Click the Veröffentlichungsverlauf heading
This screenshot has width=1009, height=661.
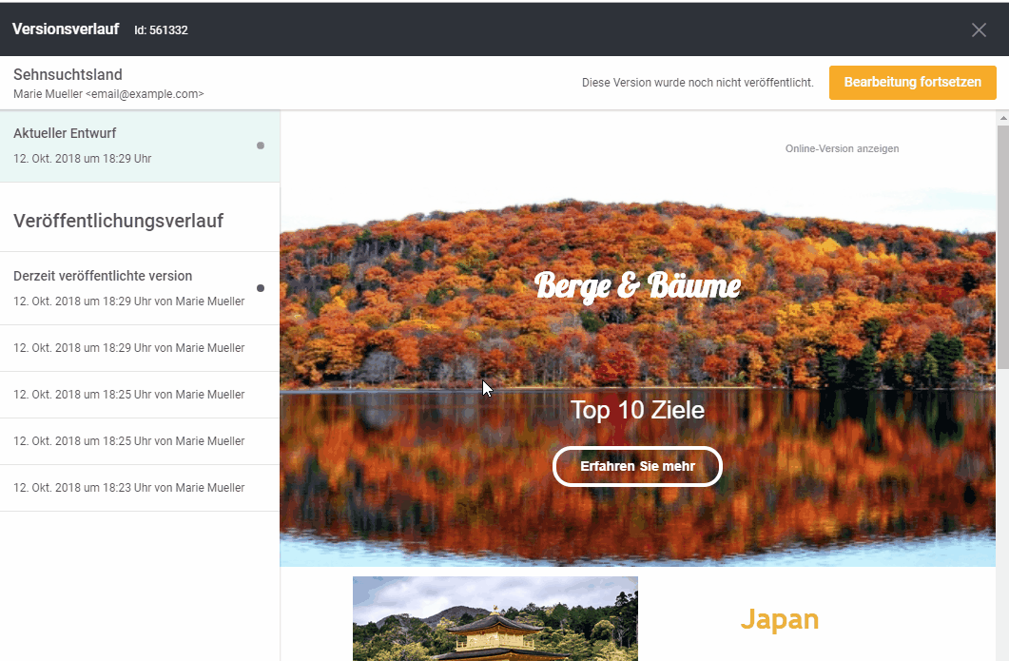(119, 221)
